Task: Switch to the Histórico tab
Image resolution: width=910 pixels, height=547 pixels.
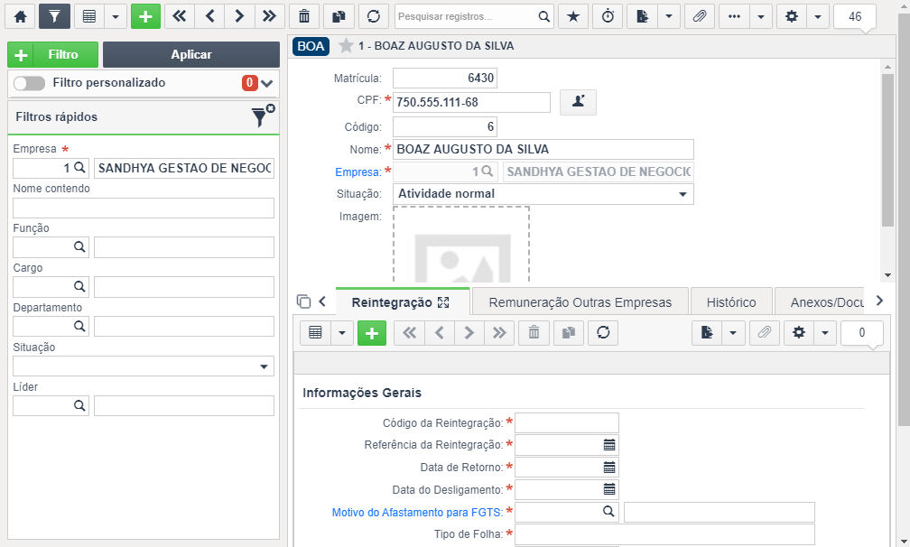Action: 731,302
